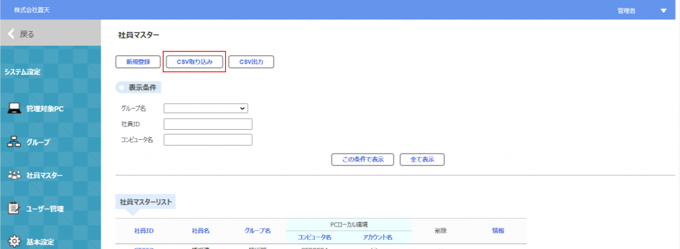Viewport: 680px width, 249px height.
Task: Sort by 社員ID column header
Action: (144, 231)
